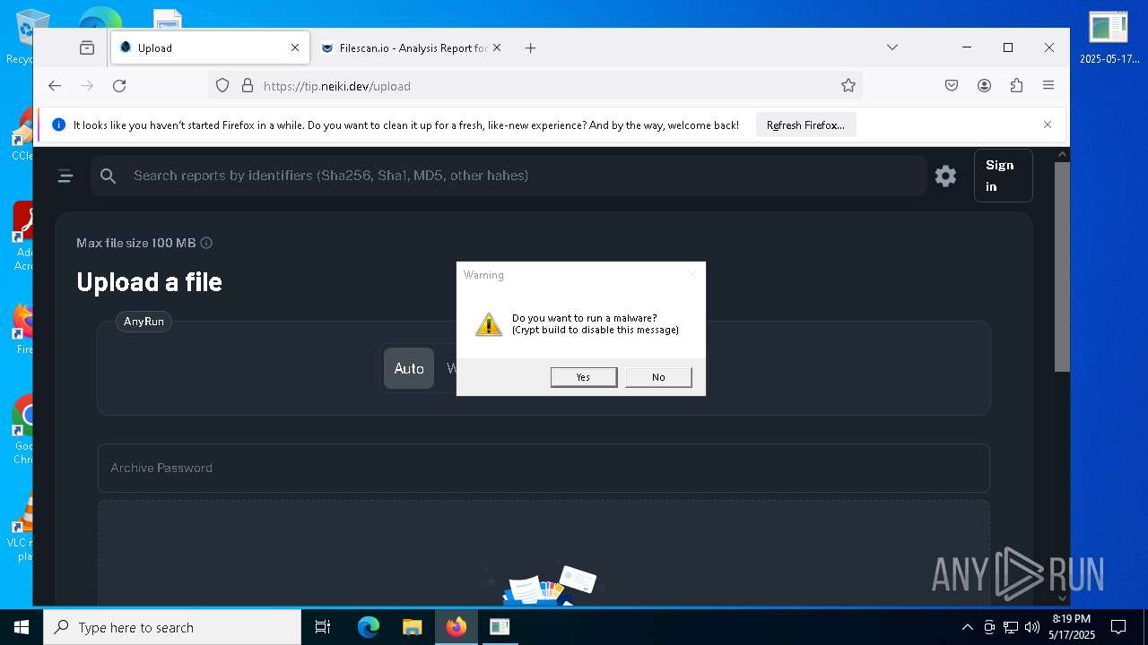Image resolution: width=1148 pixels, height=645 pixels.
Task: Switch to the Upload tab
Action: click(210, 47)
